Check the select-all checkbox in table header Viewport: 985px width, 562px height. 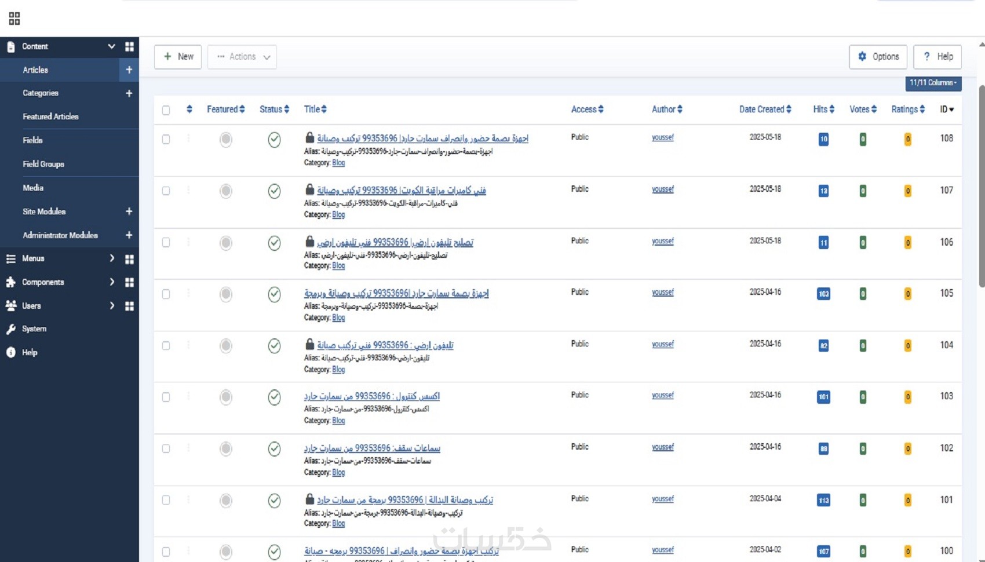click(x=166, y=110)
